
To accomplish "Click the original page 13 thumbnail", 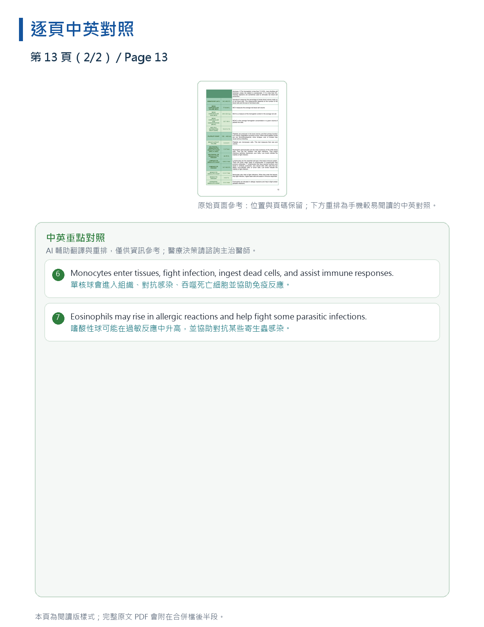I will (x=242, y=139).
